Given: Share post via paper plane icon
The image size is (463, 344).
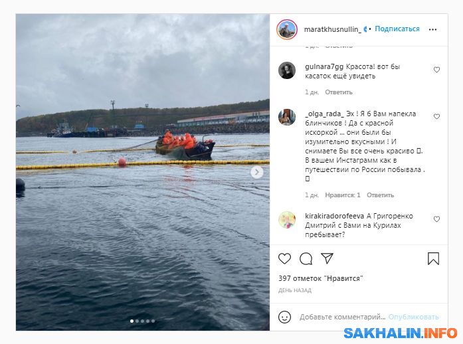Looking at the screenshot, I should click(327, 258).
